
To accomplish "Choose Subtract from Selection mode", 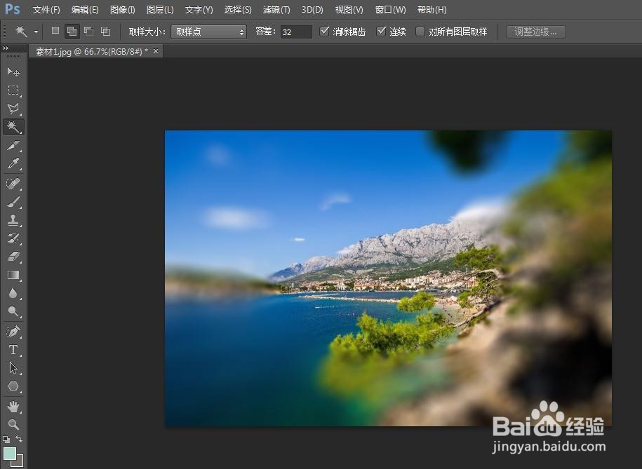I will 89,31.
